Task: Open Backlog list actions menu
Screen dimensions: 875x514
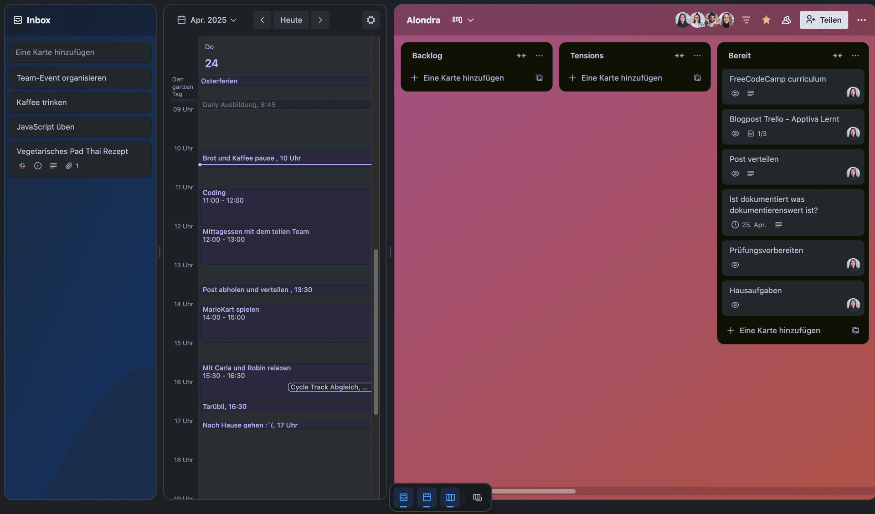Action: tap(539, 56)
